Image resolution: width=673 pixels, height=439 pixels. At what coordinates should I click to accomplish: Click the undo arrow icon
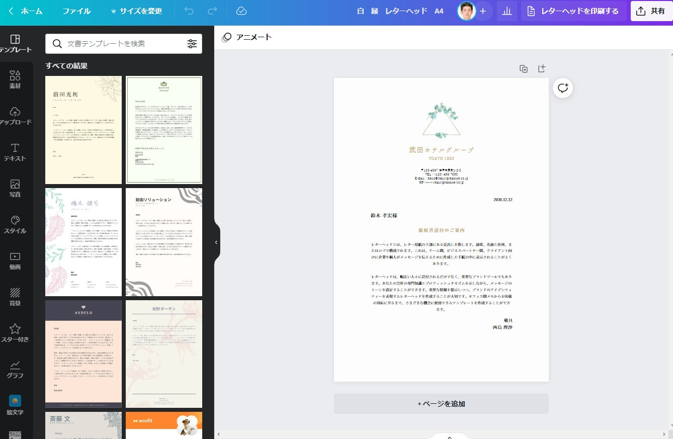(189, 11)
